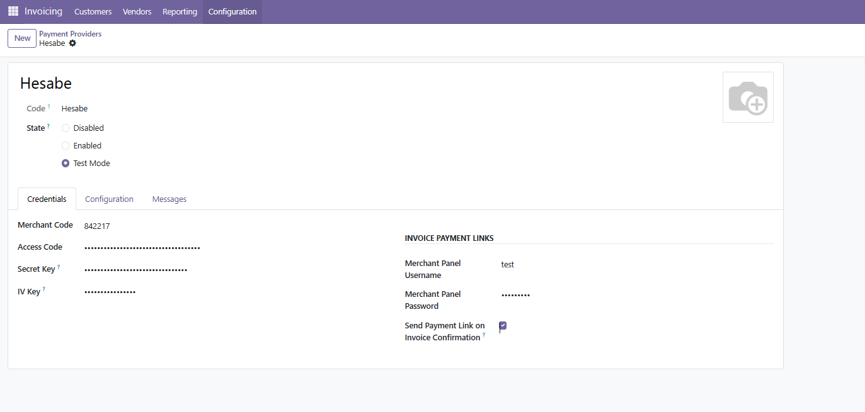Switch to the Configuration tab in the form

click(x=109, y=199)
